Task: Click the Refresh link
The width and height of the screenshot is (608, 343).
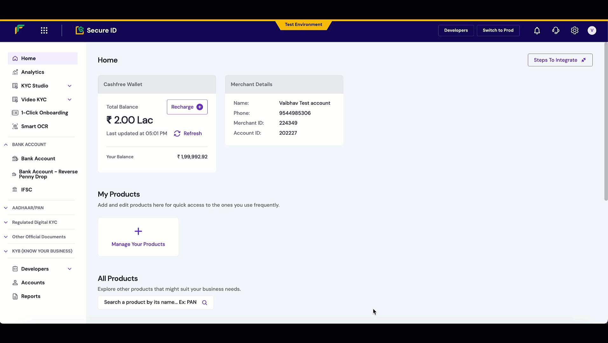Action: pos(188,134)
